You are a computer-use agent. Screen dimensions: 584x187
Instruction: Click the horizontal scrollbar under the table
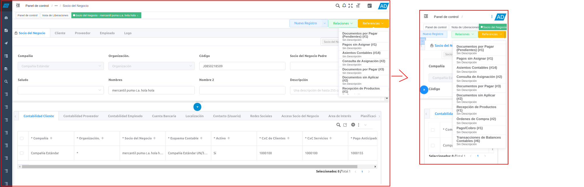pos(190,166)
